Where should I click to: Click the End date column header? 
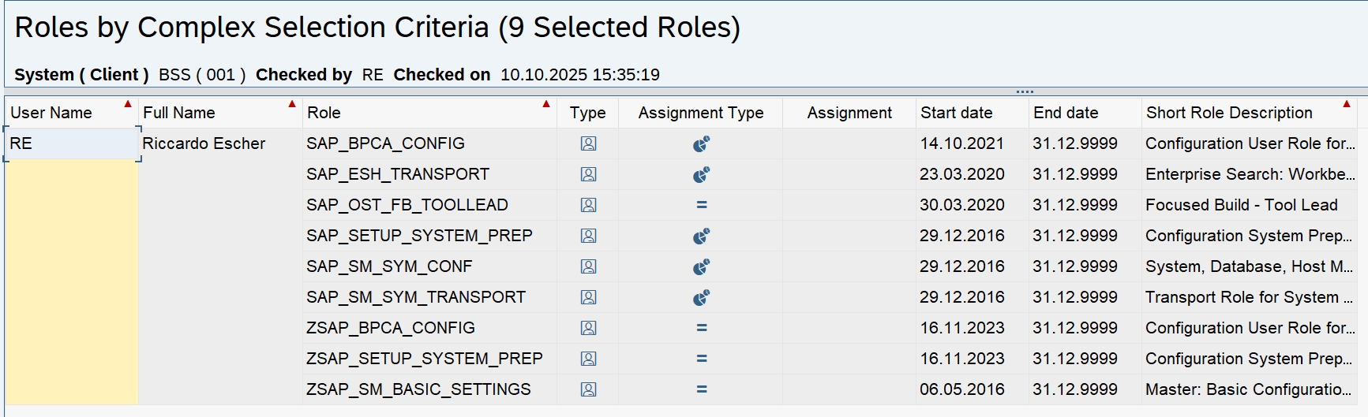[1065, 113]
